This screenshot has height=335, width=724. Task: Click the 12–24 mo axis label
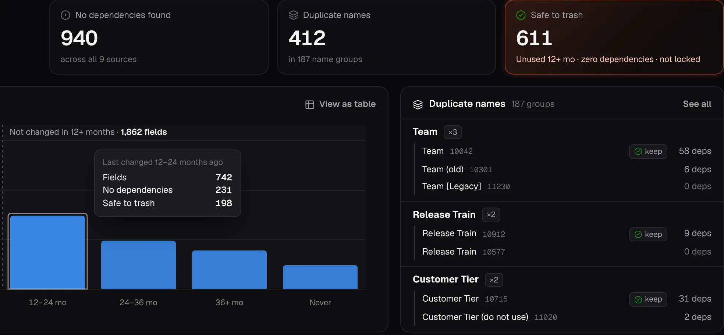point(48,303)
